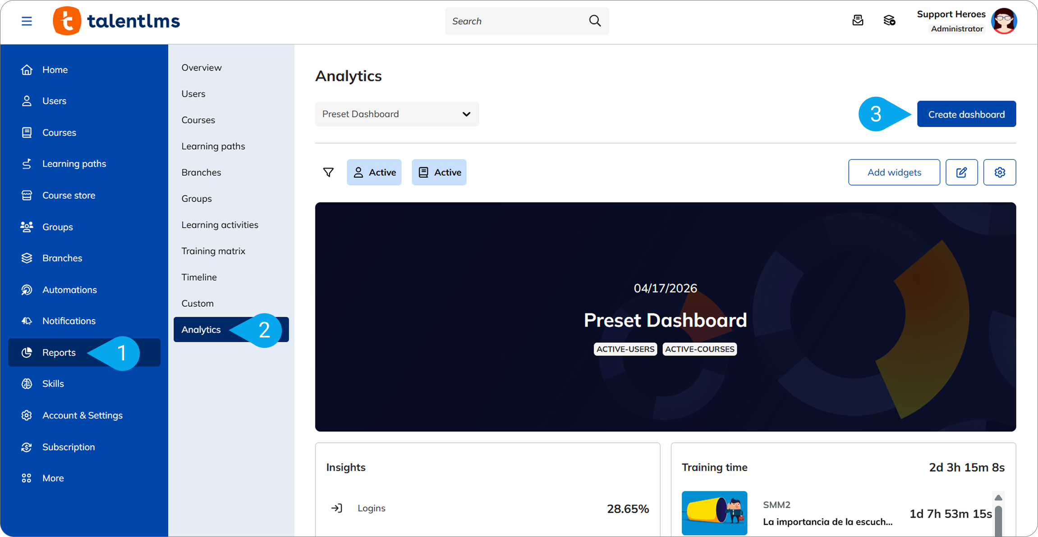This screenshot has height=537, width=1038.
Task: Click the filter funnel icon
Action: click(x=328, y=172)
